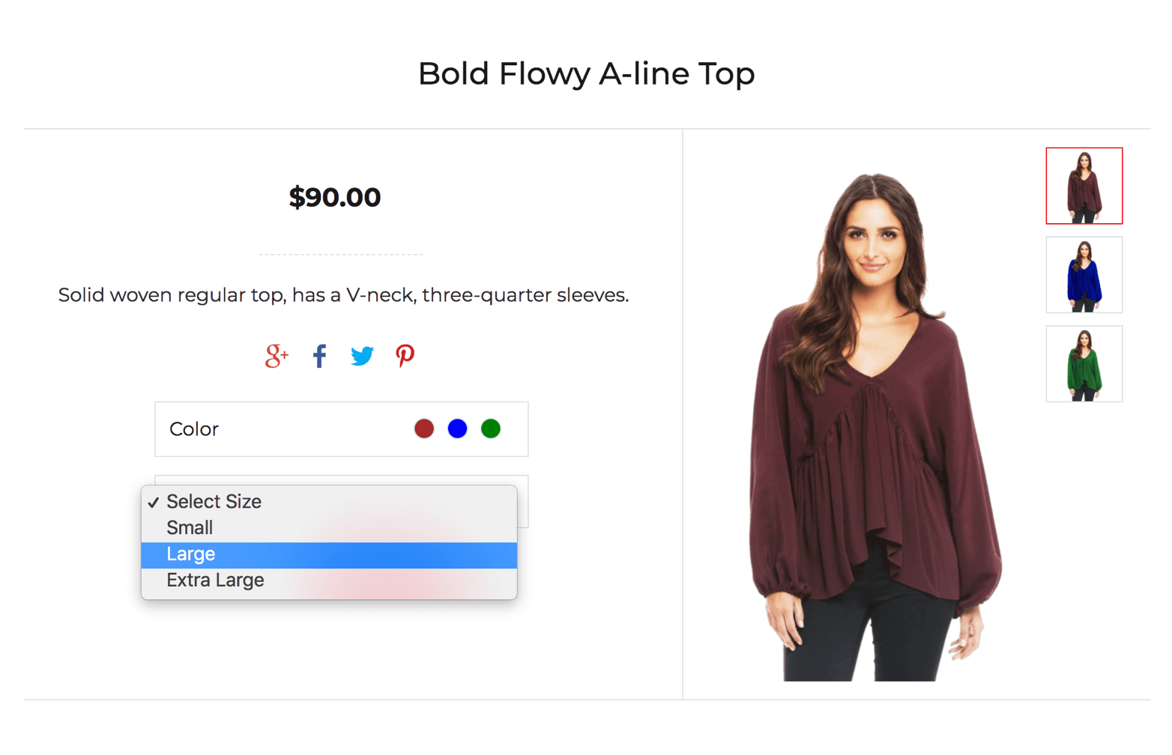Viewport: 1172px width, 755px height.
Task: Switch to the blue top thumbnail
Action: (x=1084, y=275)
